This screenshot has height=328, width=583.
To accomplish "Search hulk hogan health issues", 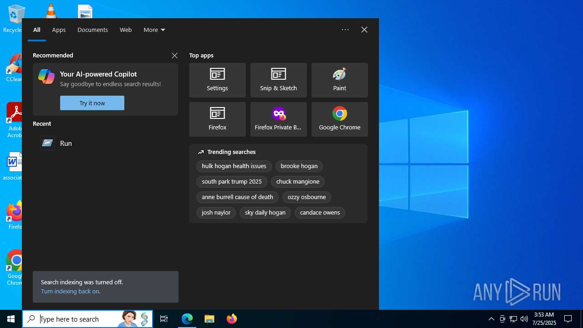I will click(x=234, y=166).
